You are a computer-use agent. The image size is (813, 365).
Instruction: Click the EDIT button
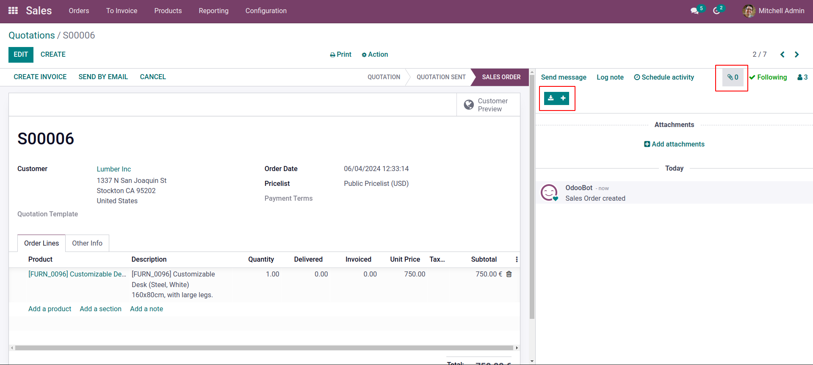click(x=21, y=55)
